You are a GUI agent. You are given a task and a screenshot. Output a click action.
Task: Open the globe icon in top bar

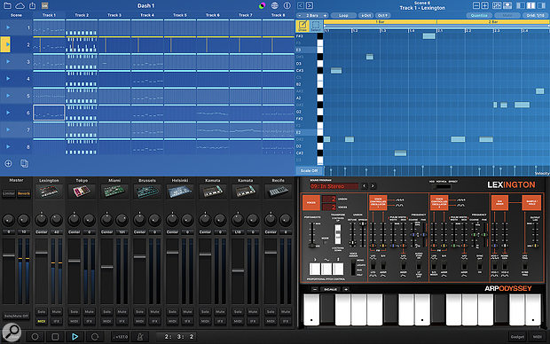(x=275, y=5)
